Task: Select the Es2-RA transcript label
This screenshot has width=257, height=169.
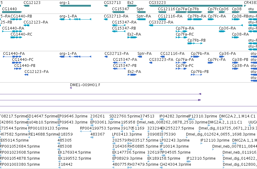Action: [x=134, y=34]
